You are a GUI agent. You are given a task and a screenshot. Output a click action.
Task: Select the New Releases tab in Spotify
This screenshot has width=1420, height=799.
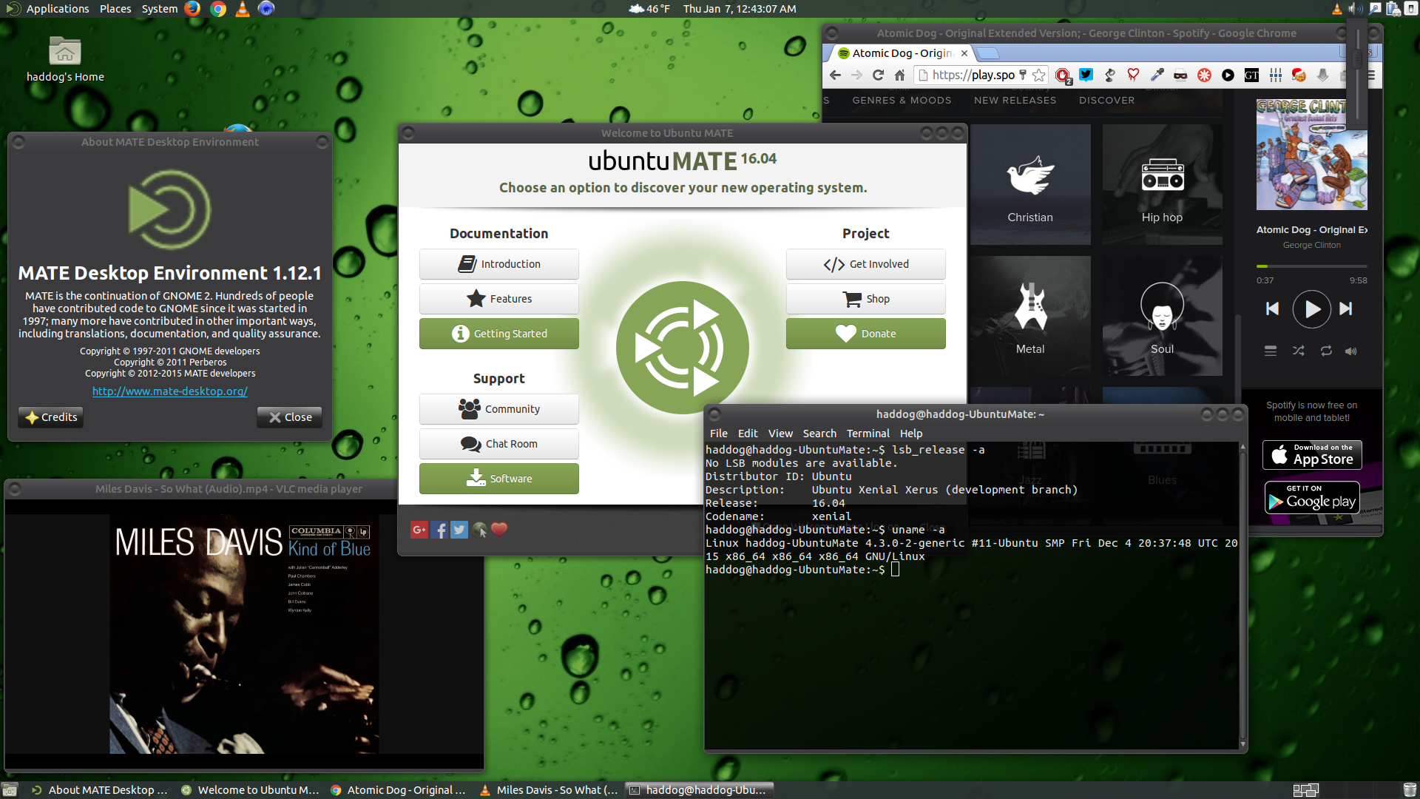[1015, 101]
